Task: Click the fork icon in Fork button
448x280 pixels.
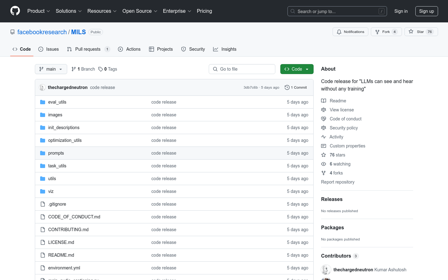Action: pos(377,32)
